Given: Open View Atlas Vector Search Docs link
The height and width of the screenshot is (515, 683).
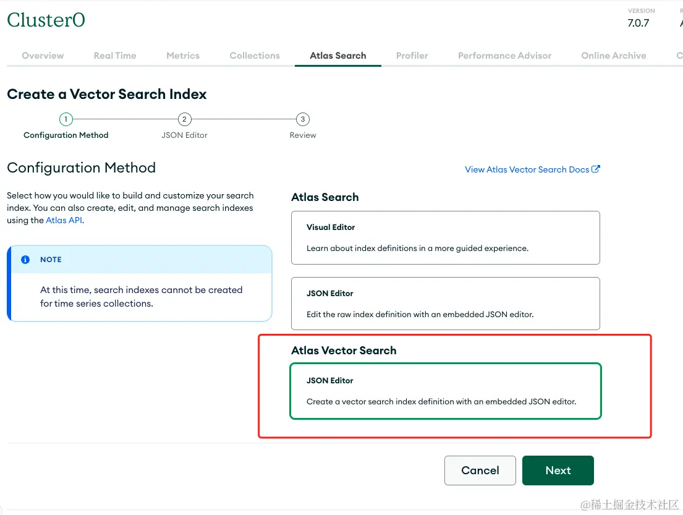Looking at the screenshot, I should point(527,169).
